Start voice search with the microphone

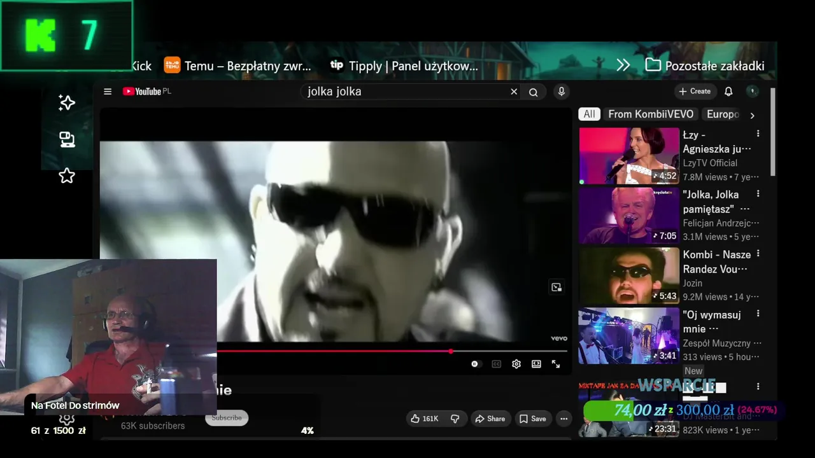pyautogui.click(x=561, y=92)
